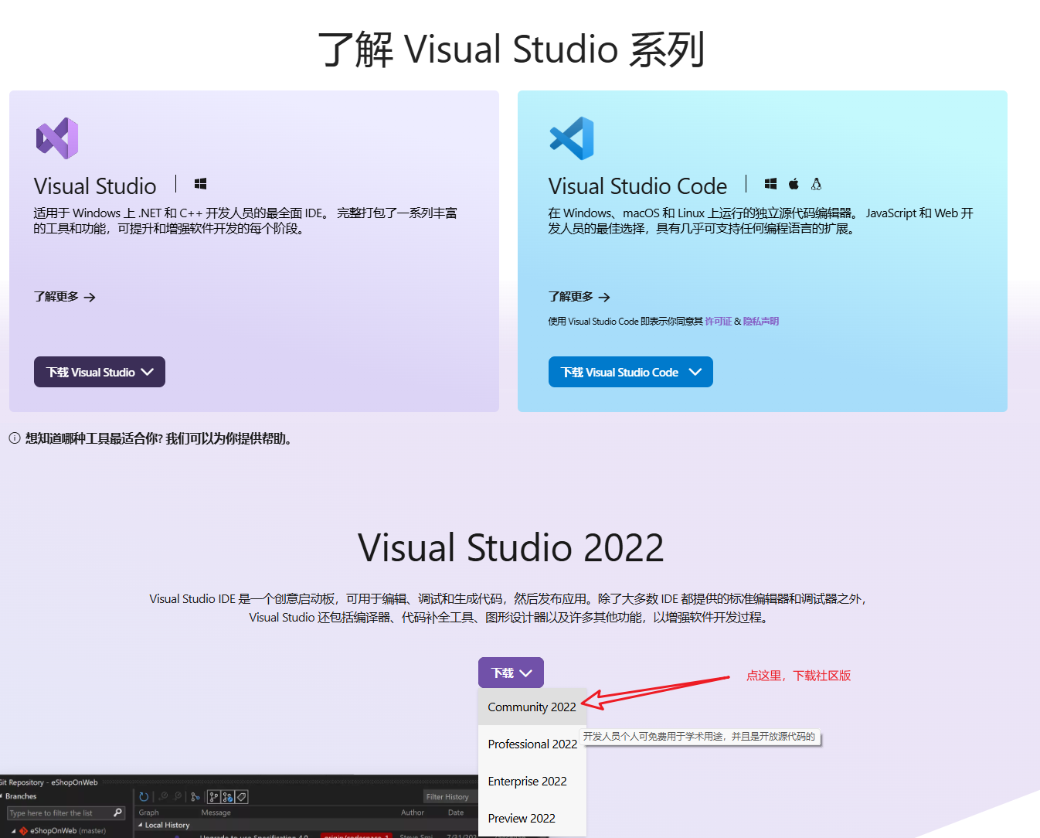This screenshot has height=838, width=1040.
Task: Collapse the Local History group
Action: [x=140, y=825]
